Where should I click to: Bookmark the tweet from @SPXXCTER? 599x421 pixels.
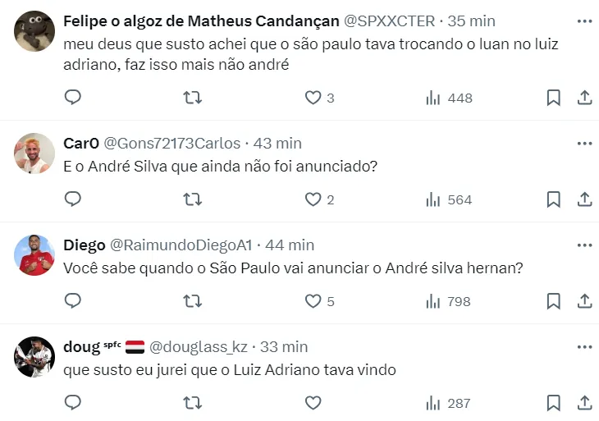[554, 98]
